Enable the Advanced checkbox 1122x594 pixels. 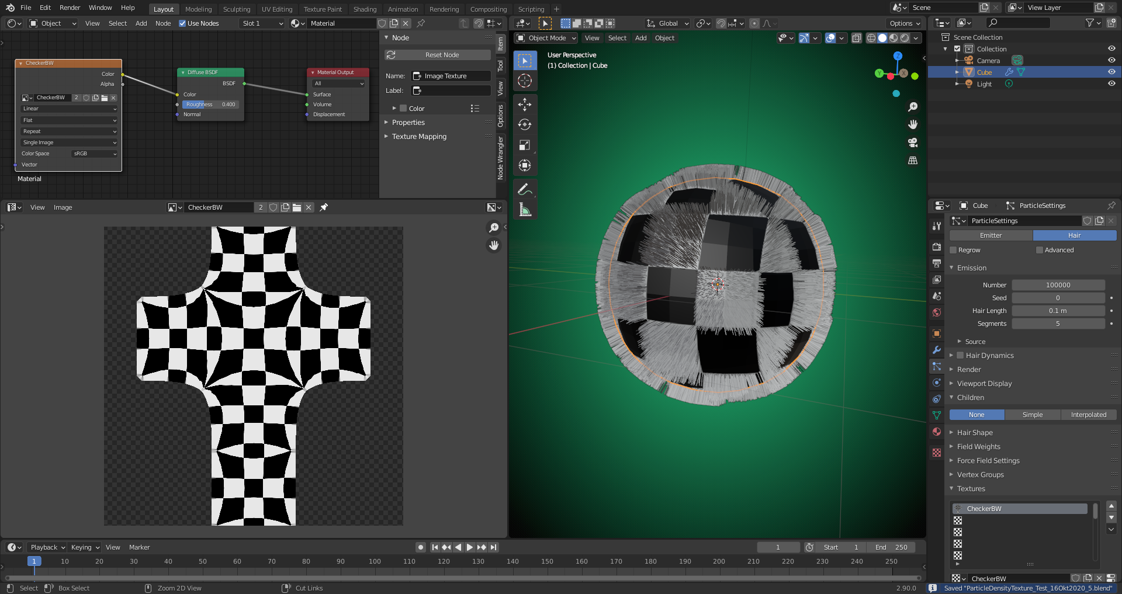[x=1040, y=250]
